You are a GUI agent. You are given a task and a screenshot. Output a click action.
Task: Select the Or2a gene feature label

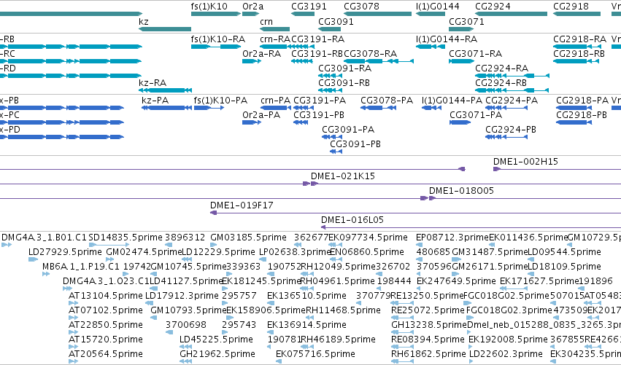coord(252,7)
